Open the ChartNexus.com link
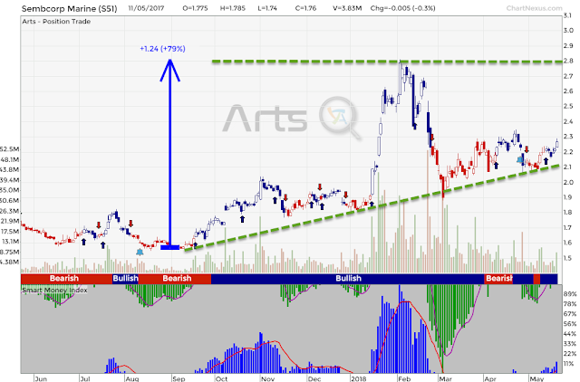 (x=534, y=8)
